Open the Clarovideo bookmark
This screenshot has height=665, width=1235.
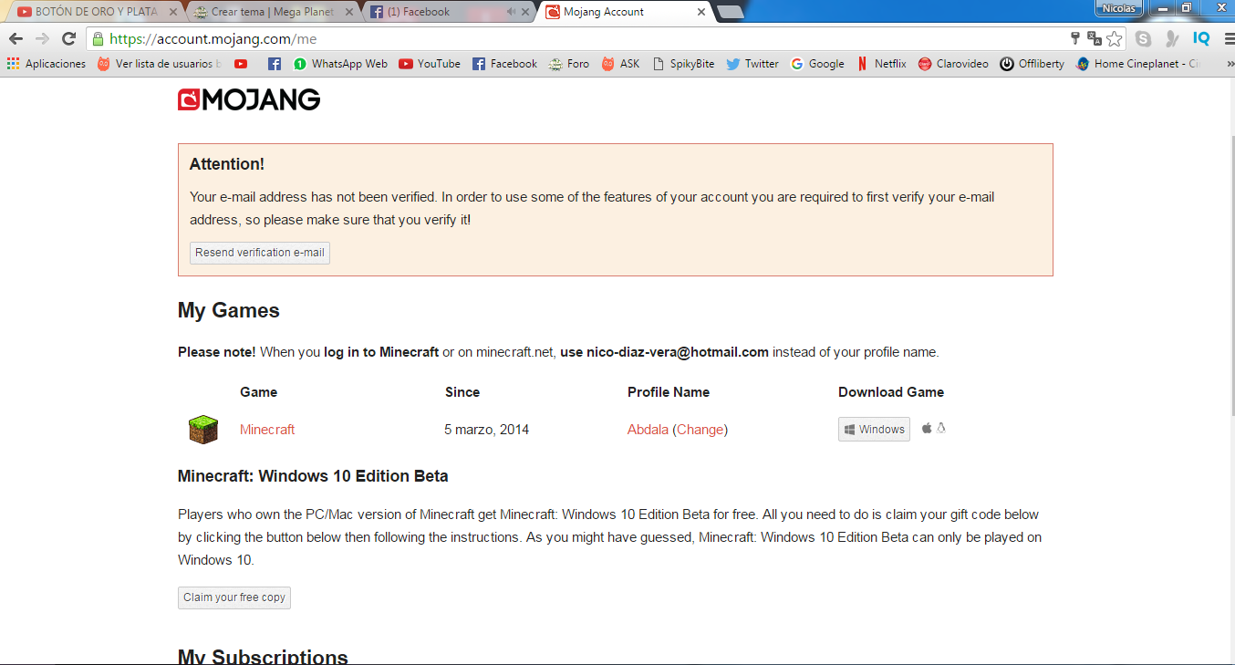coord(953,64)
